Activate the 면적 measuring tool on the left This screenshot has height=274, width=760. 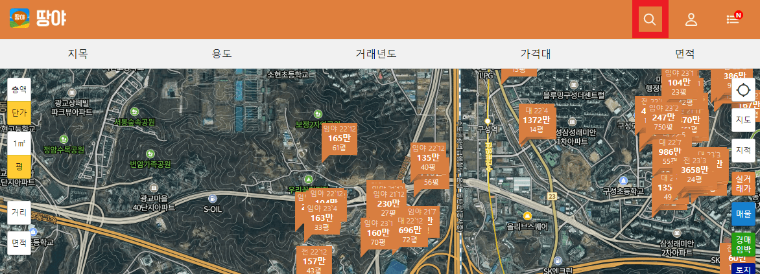[x=19, y=243]
